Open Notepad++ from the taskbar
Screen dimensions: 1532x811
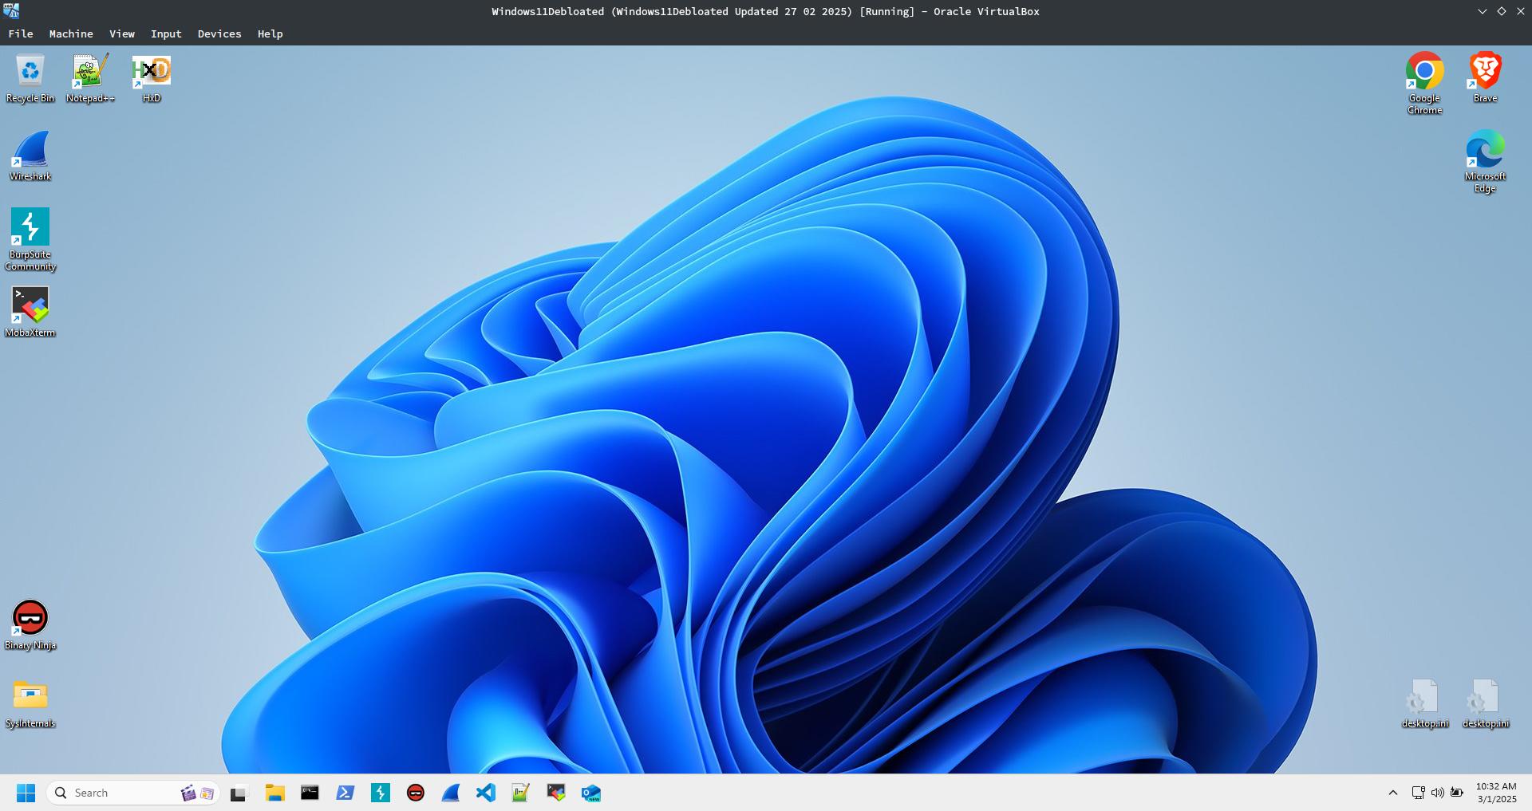(x=521, y=793)
